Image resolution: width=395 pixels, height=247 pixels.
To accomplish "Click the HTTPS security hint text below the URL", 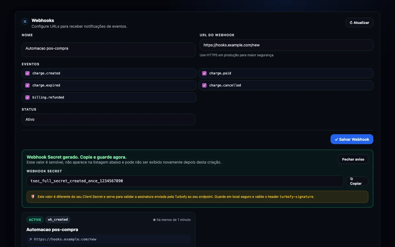I will tap(237, 55).
